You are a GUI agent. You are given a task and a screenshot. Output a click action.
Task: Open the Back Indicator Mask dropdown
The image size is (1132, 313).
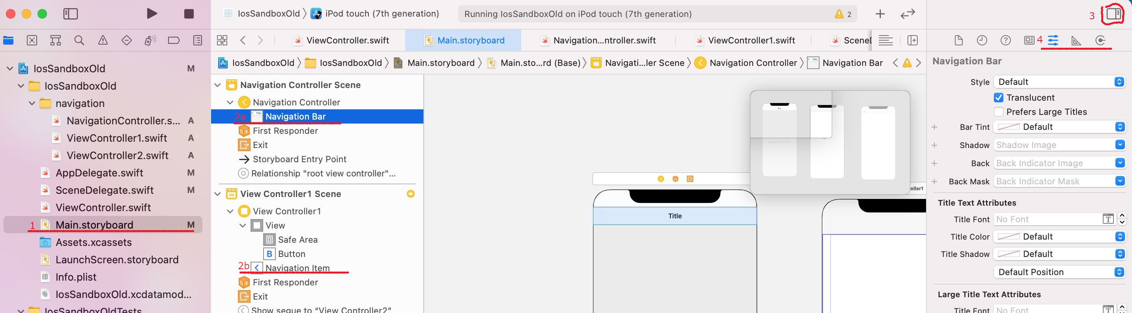click(1120, 181)
